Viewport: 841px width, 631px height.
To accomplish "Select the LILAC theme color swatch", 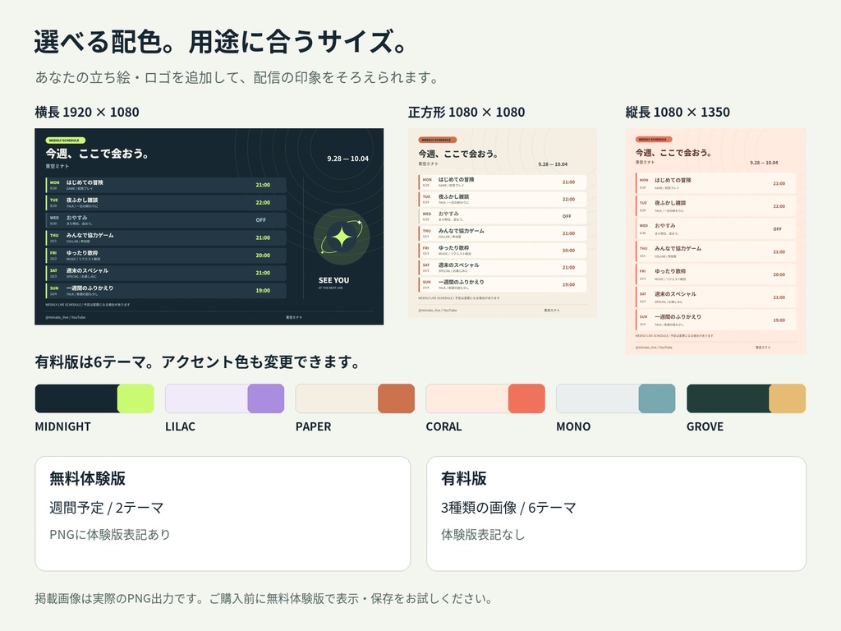I will point(225,398).
